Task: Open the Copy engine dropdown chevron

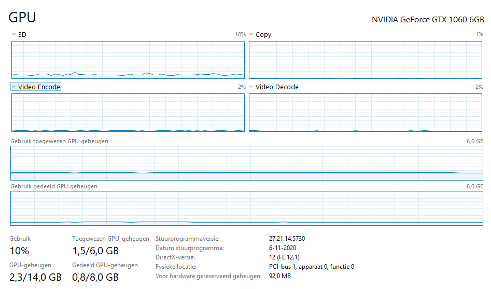Action: coord(251,34)
